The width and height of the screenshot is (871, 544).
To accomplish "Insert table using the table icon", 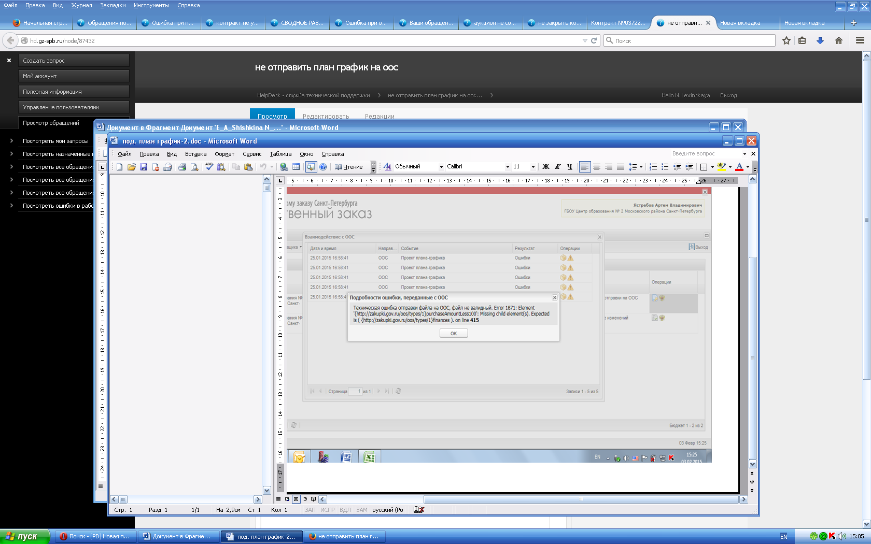I will click(296, 167).
